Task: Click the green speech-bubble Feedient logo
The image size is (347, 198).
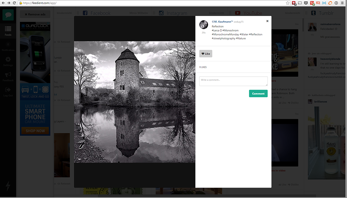Action: 8,15
